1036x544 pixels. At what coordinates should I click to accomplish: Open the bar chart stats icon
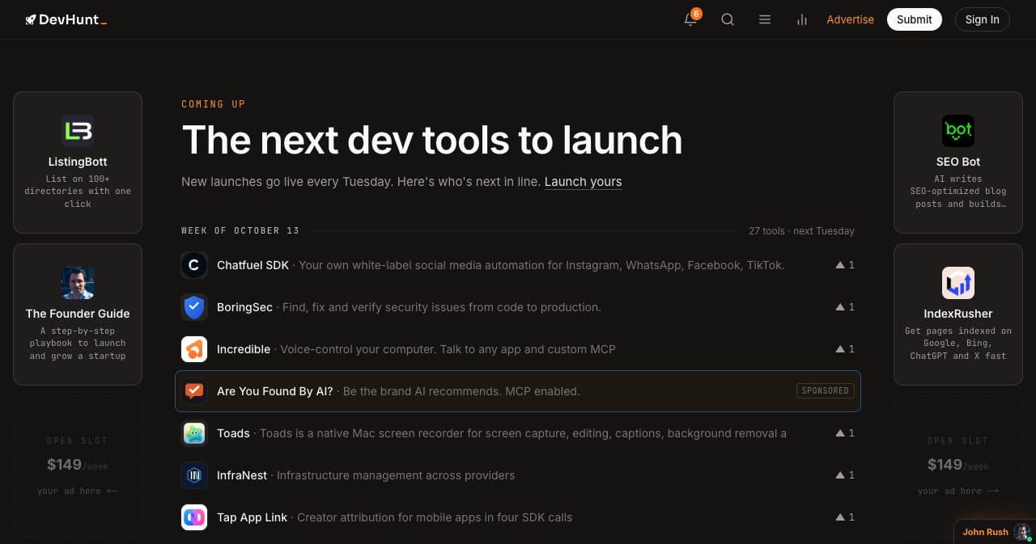coord(802,19)
